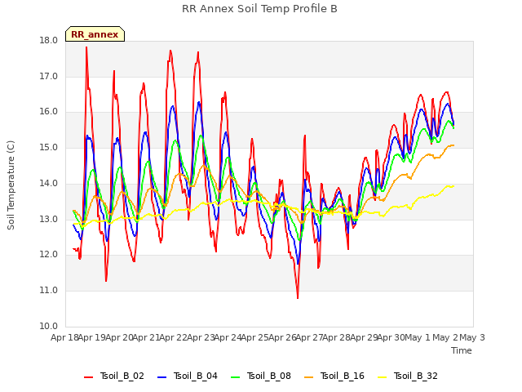
Task: Click the May 3 x-axis date label
Action: (472, 337)
